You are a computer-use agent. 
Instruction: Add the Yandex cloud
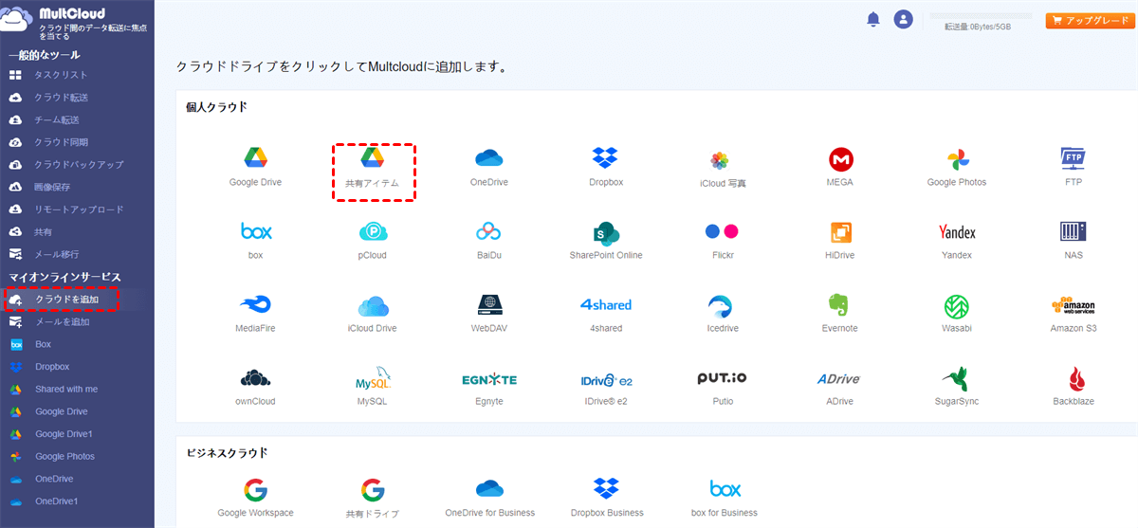click(x=956, y=231)
